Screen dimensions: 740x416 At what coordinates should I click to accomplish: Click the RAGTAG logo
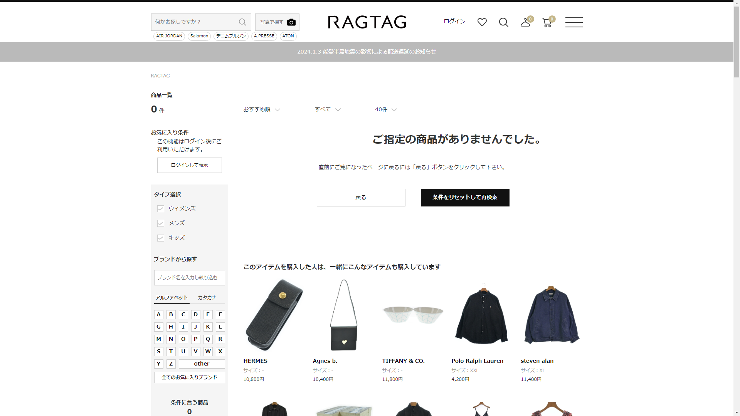(x=367, y=22)
